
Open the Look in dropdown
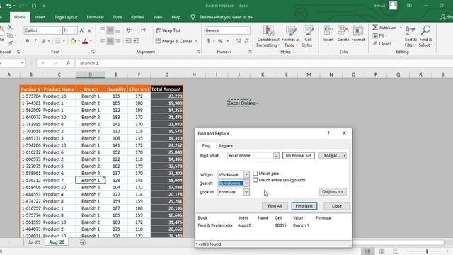(x=246, y=192)
